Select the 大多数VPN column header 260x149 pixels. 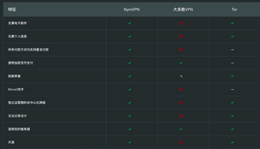[x=183, y=10]
